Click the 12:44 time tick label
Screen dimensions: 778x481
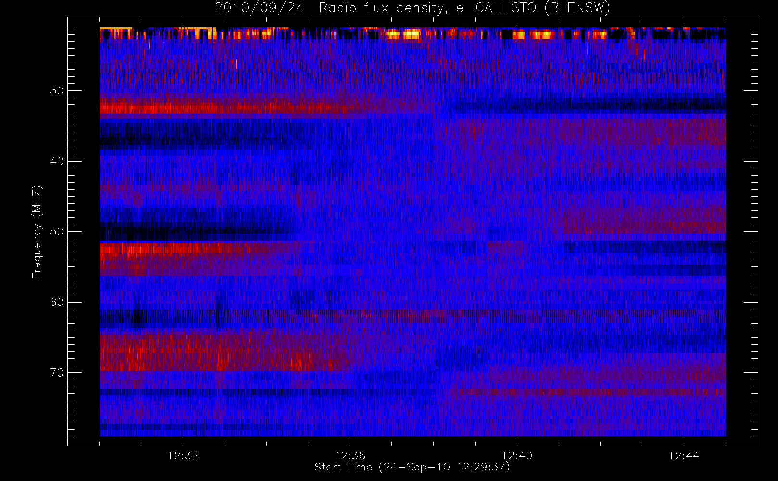pos(684,455)
